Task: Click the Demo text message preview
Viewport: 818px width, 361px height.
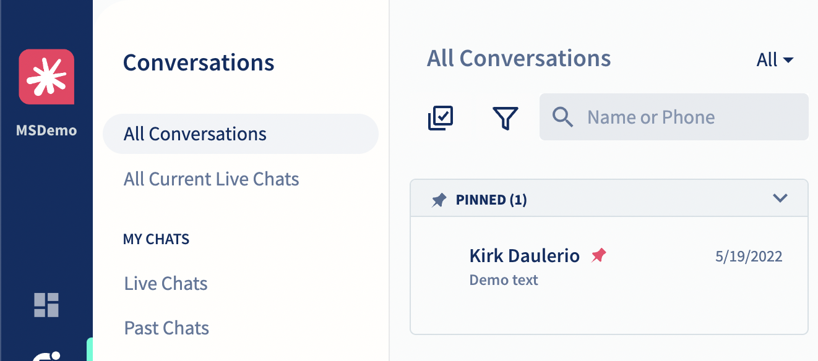Action: click(504, 280)
